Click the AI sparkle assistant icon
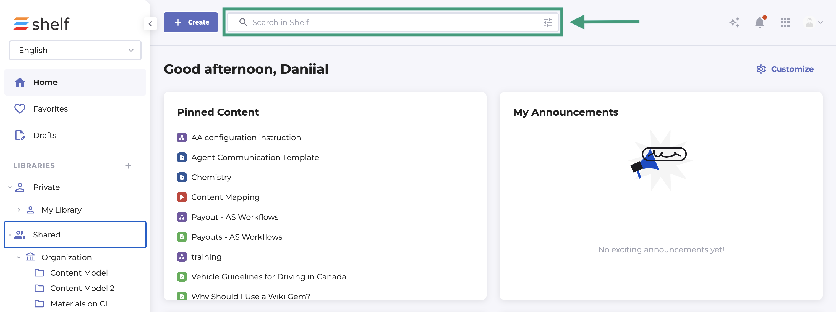This screenshot has width=836, height=312. tap(734, 22)
